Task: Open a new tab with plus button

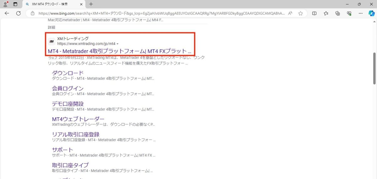Action: pyautogui.click(x=91, y=4)
